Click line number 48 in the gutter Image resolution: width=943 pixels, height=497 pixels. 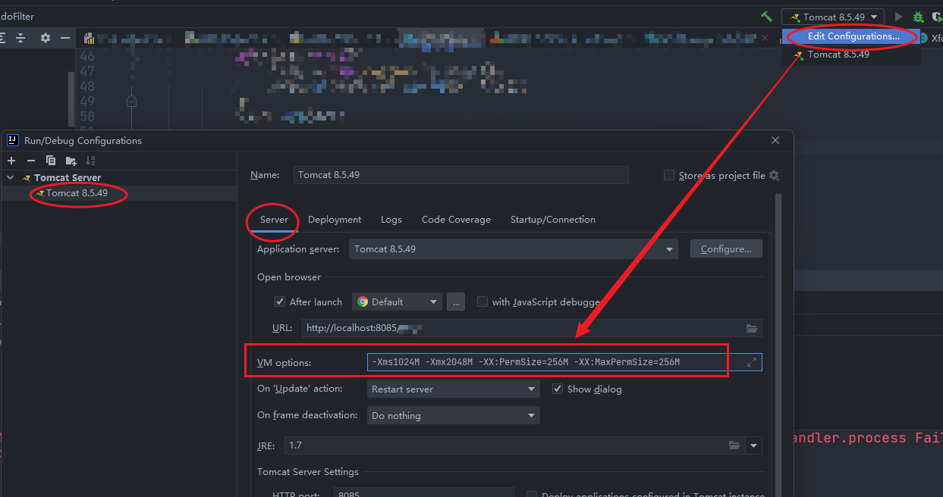[x=87, y=86]
